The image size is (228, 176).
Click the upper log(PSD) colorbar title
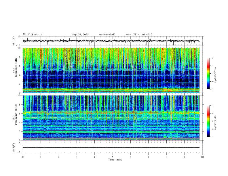(216, 75)
